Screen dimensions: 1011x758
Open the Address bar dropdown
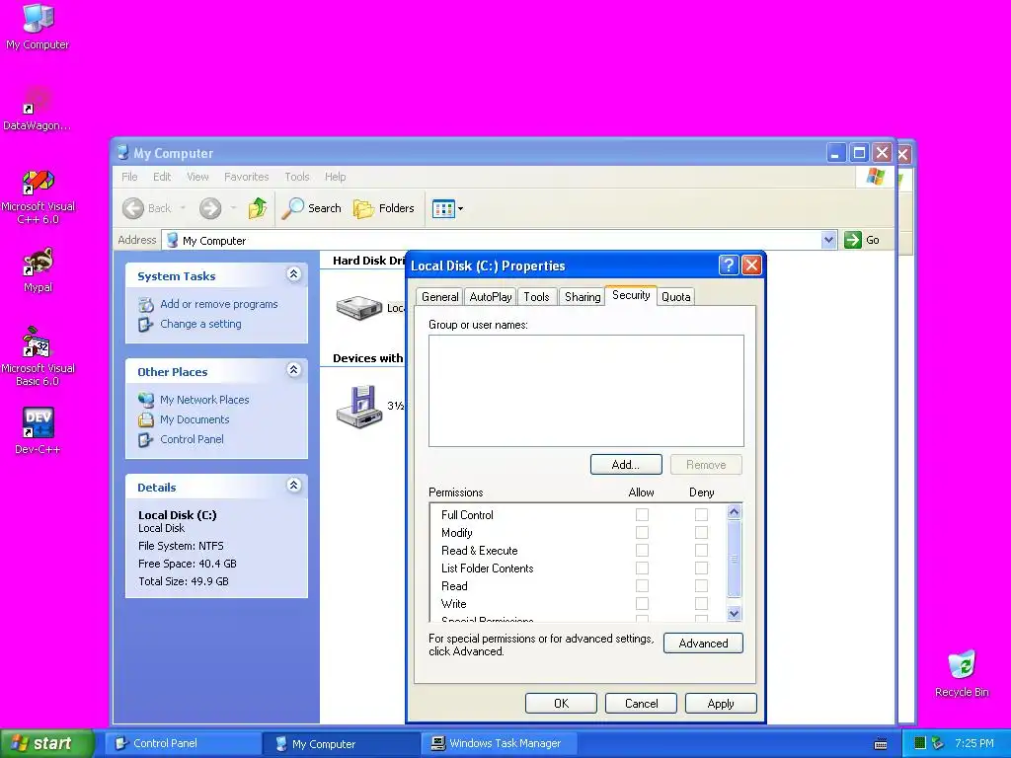pyautogui.click(x=828, y=240)
